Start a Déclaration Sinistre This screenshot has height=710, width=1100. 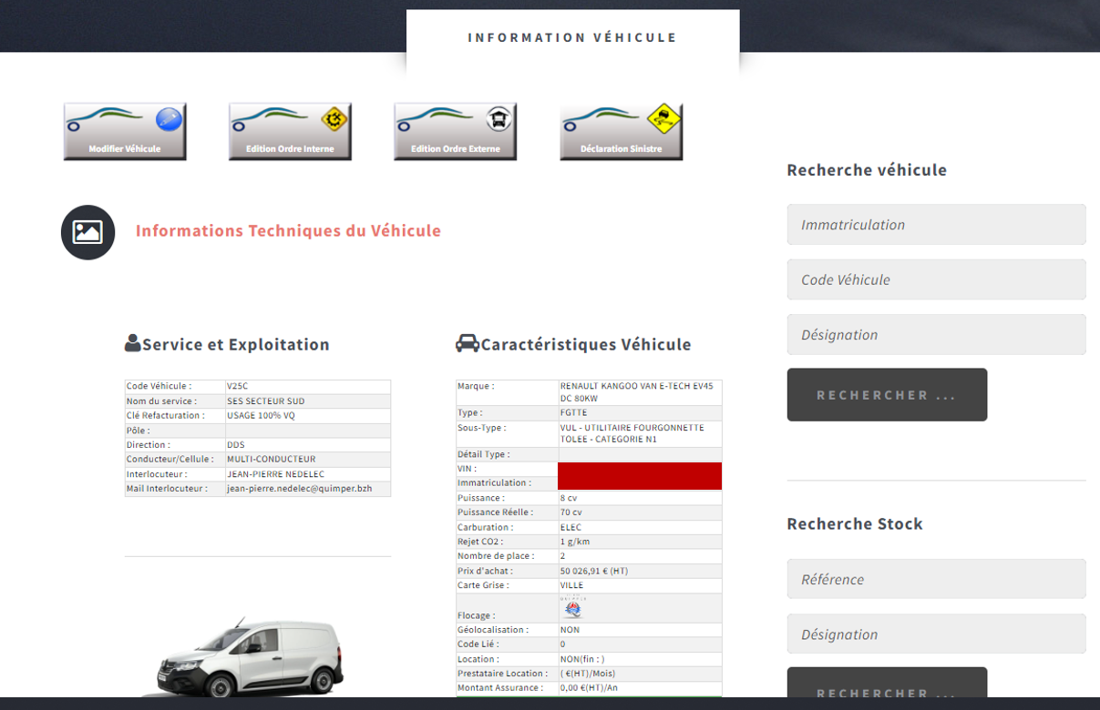tap(622, 131)
